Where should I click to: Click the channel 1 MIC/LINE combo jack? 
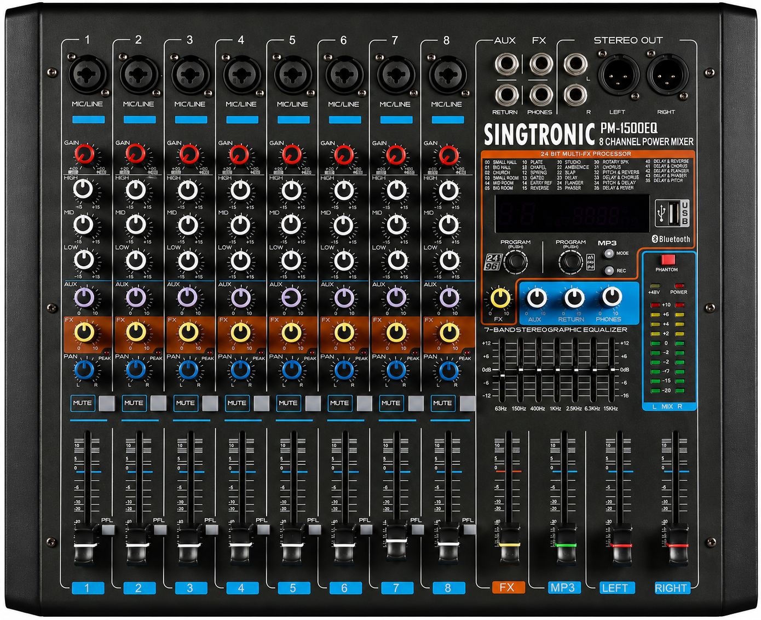[x=87, y=74]
